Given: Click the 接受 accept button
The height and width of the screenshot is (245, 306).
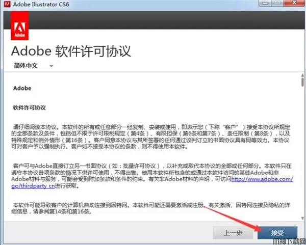Looking at the screenshot, I should (277, 233).
